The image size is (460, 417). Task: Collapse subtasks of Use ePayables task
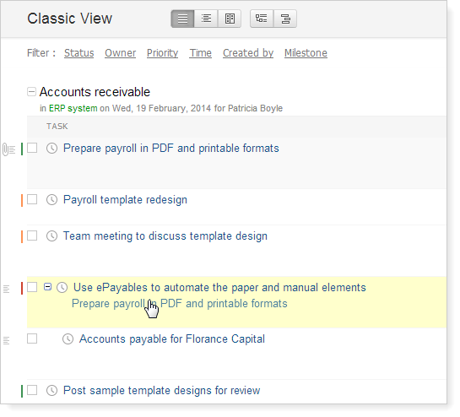click(x=47, y=286)
